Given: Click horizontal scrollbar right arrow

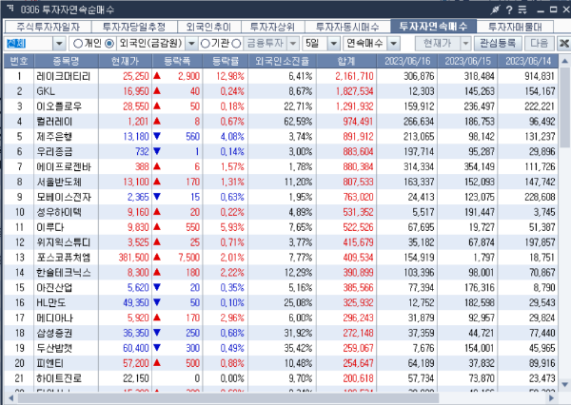Looking at the screenshot, I should [552, 398].
